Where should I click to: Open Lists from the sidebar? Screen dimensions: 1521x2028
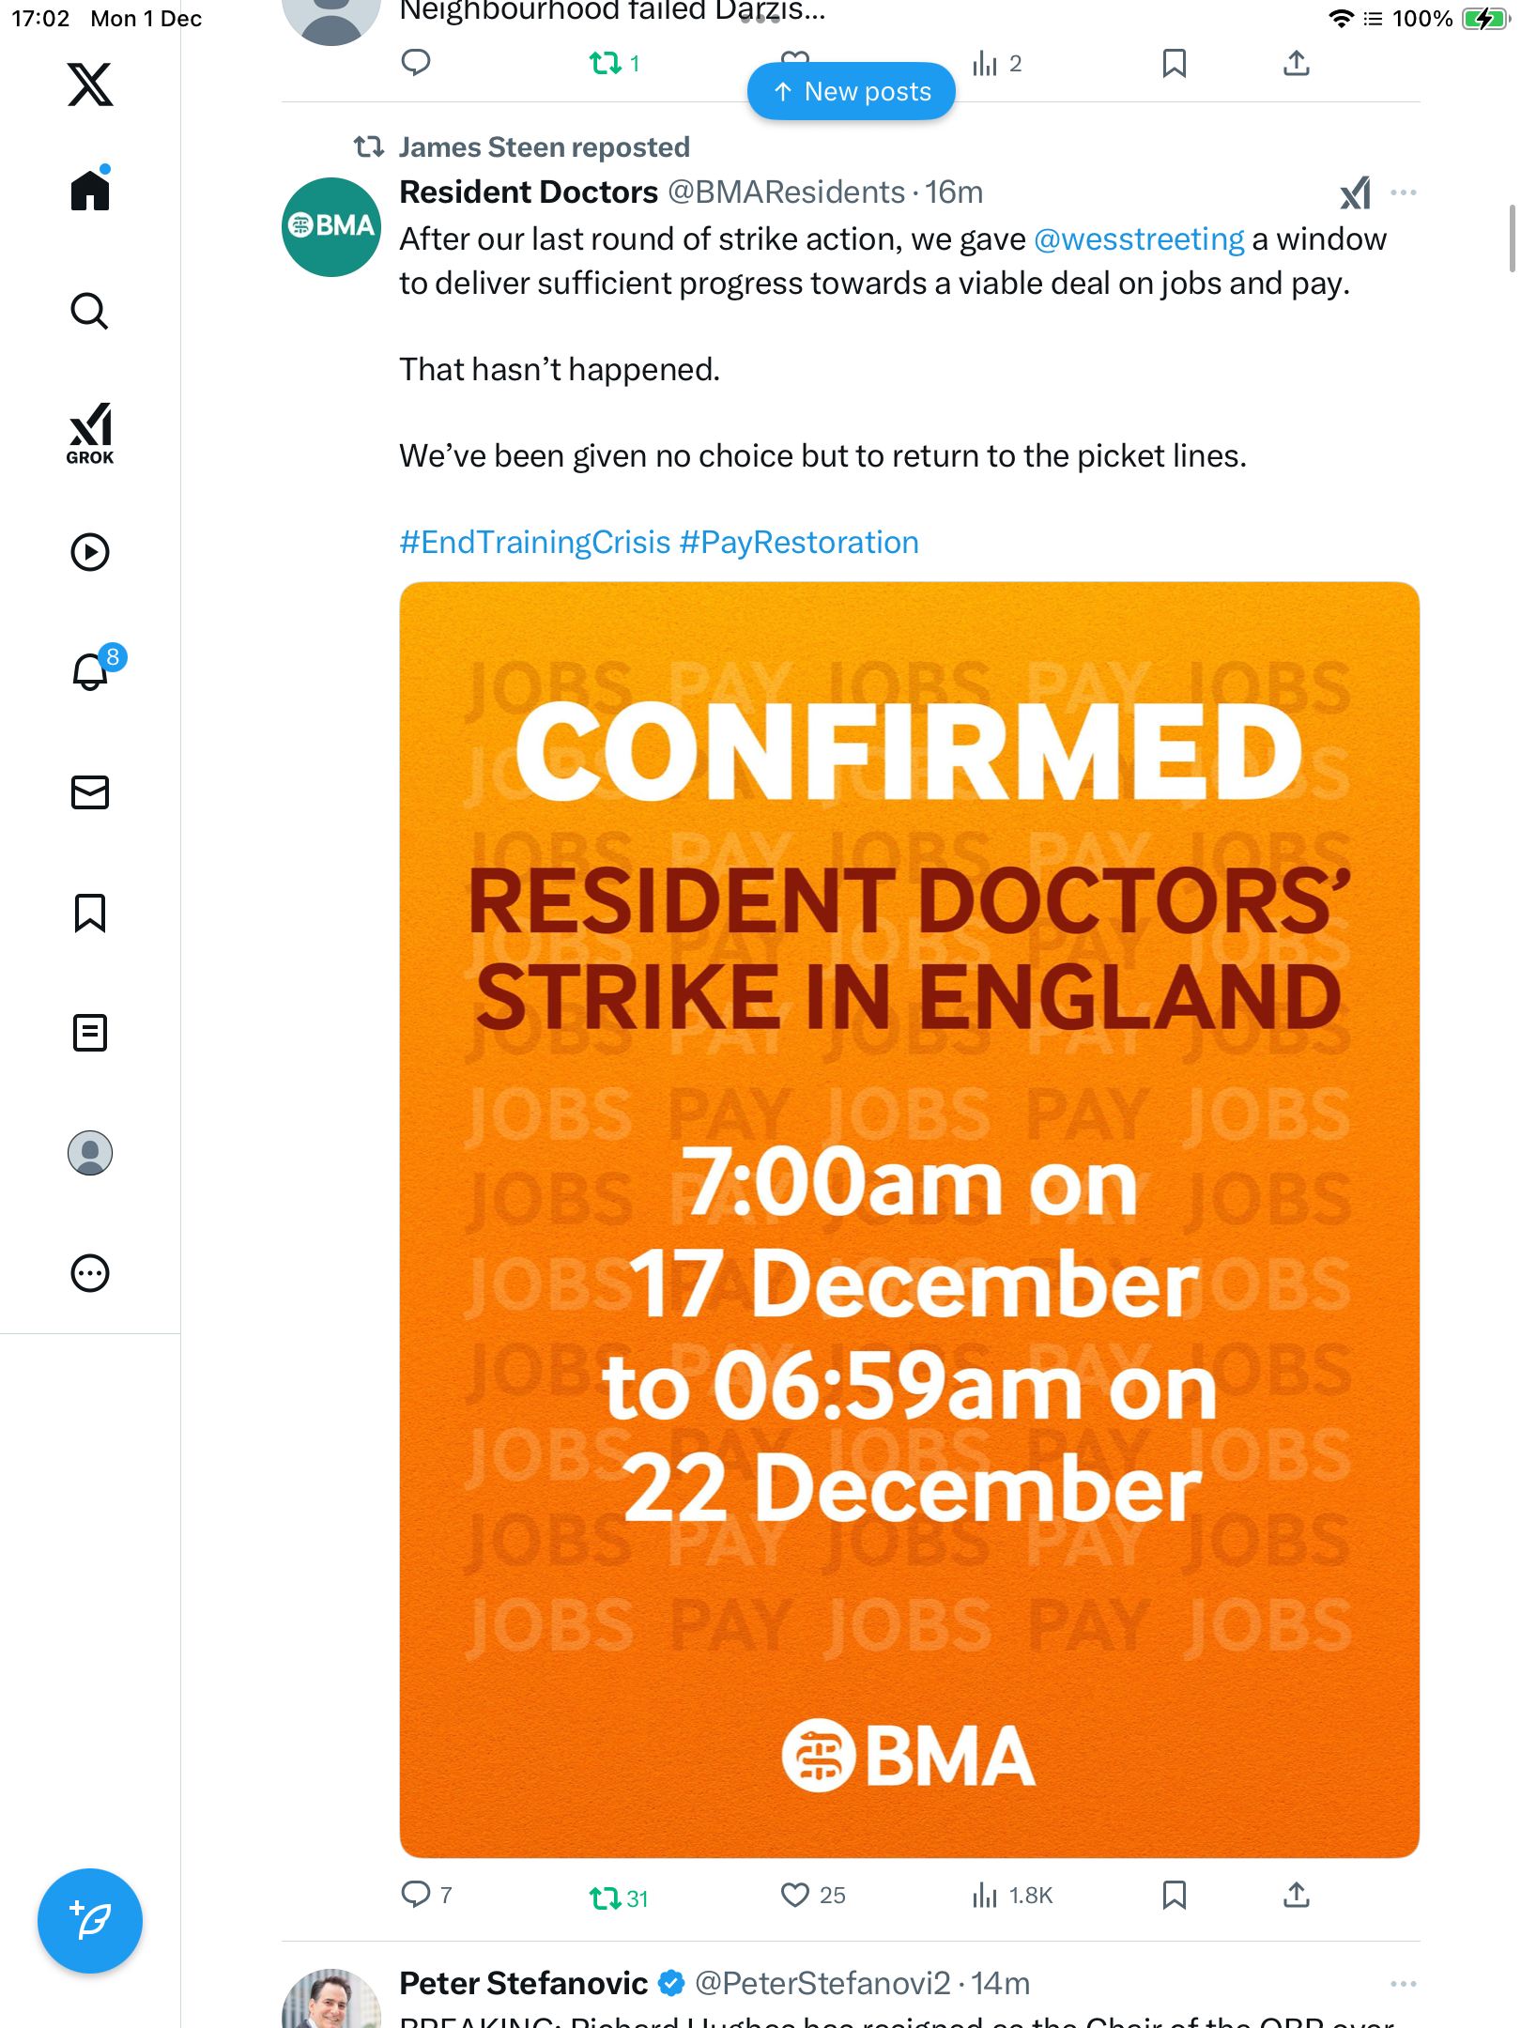[x=90, y=1033]
